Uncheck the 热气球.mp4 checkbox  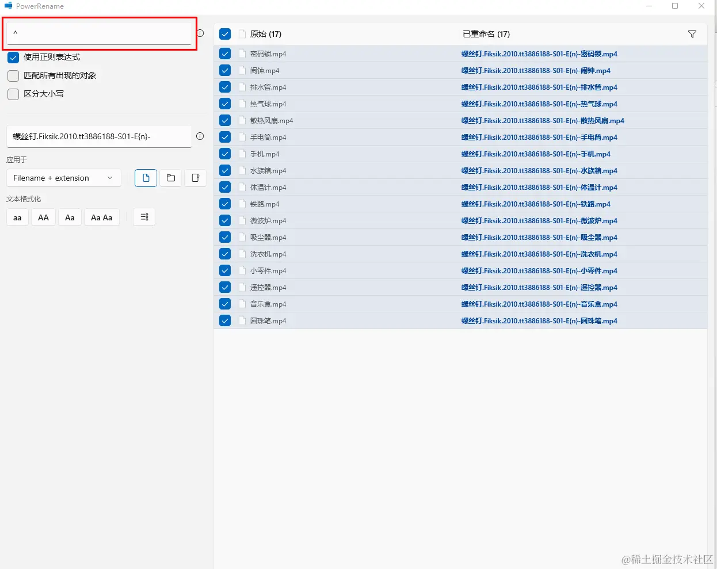coord(225,104)
